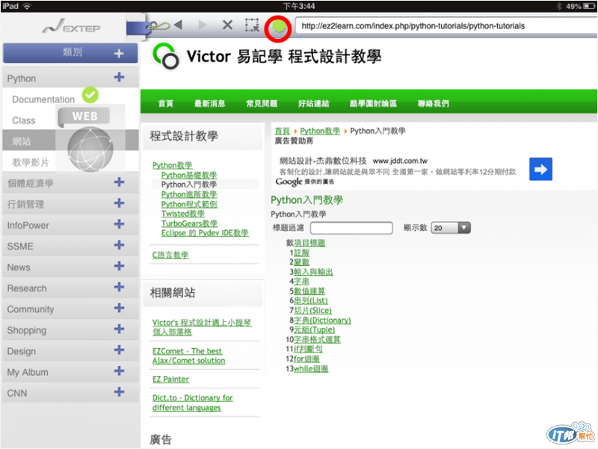The width and height of the screenshot is (598, 449).
Task: Expand the Community category
Action: click(119, 308)
